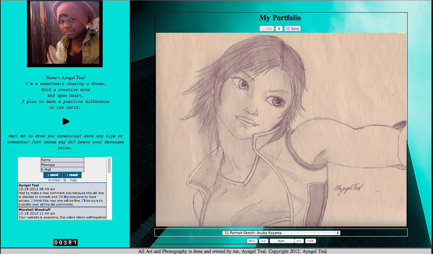Screen dimensions: 433x254
Task: Click the Message field in the comment box
Action: (62, 165)
